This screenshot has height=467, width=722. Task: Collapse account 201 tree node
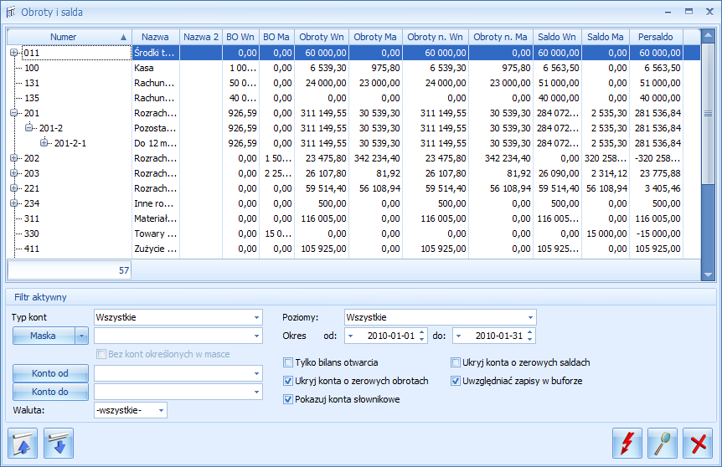tap(13, 113)
